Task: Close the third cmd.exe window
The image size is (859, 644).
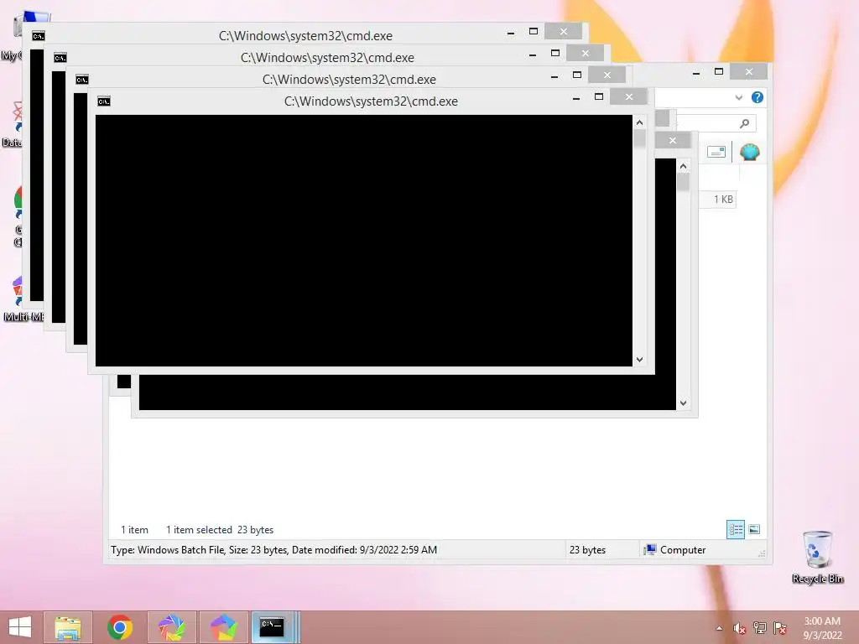Action: 585,53
